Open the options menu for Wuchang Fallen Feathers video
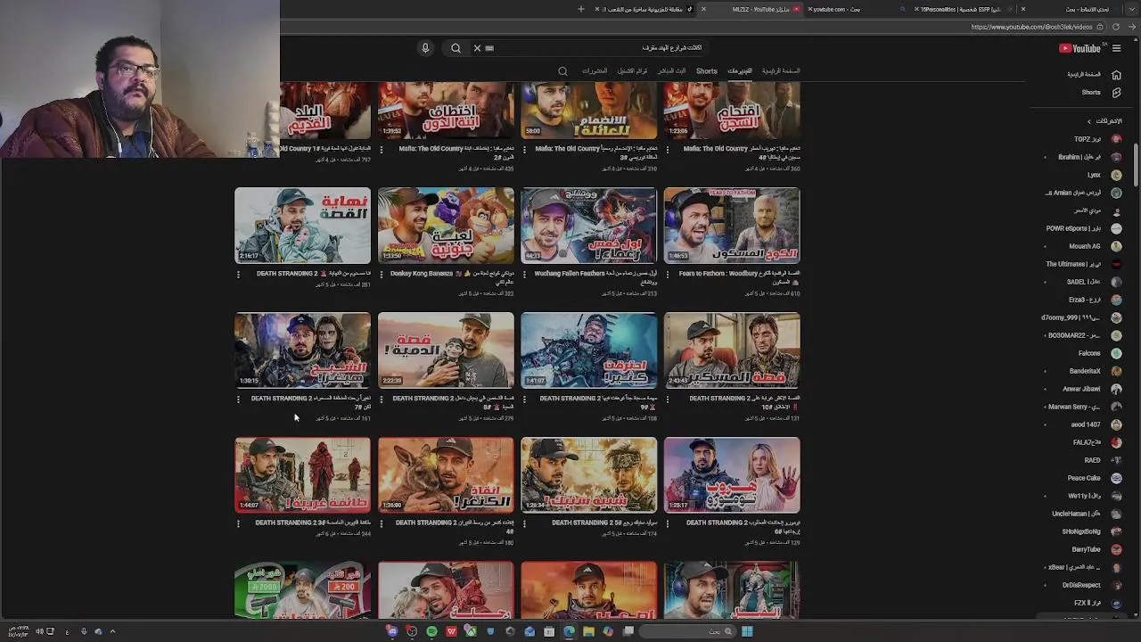The image size is (1141, 642). [524, 275]
